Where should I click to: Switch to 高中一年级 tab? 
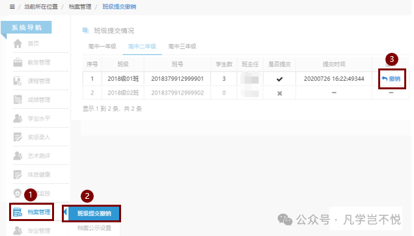[x=102, y=46]
